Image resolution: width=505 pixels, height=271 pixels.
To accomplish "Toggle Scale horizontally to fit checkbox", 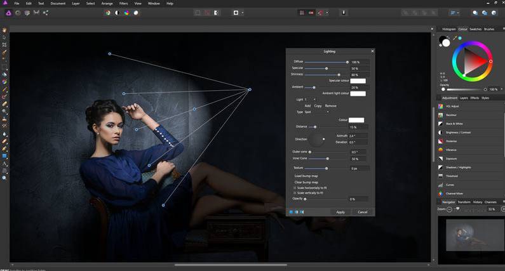I will point(295,187).
